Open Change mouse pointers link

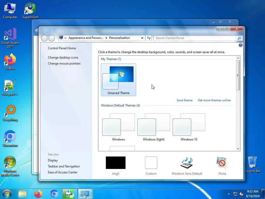point(64,63)
